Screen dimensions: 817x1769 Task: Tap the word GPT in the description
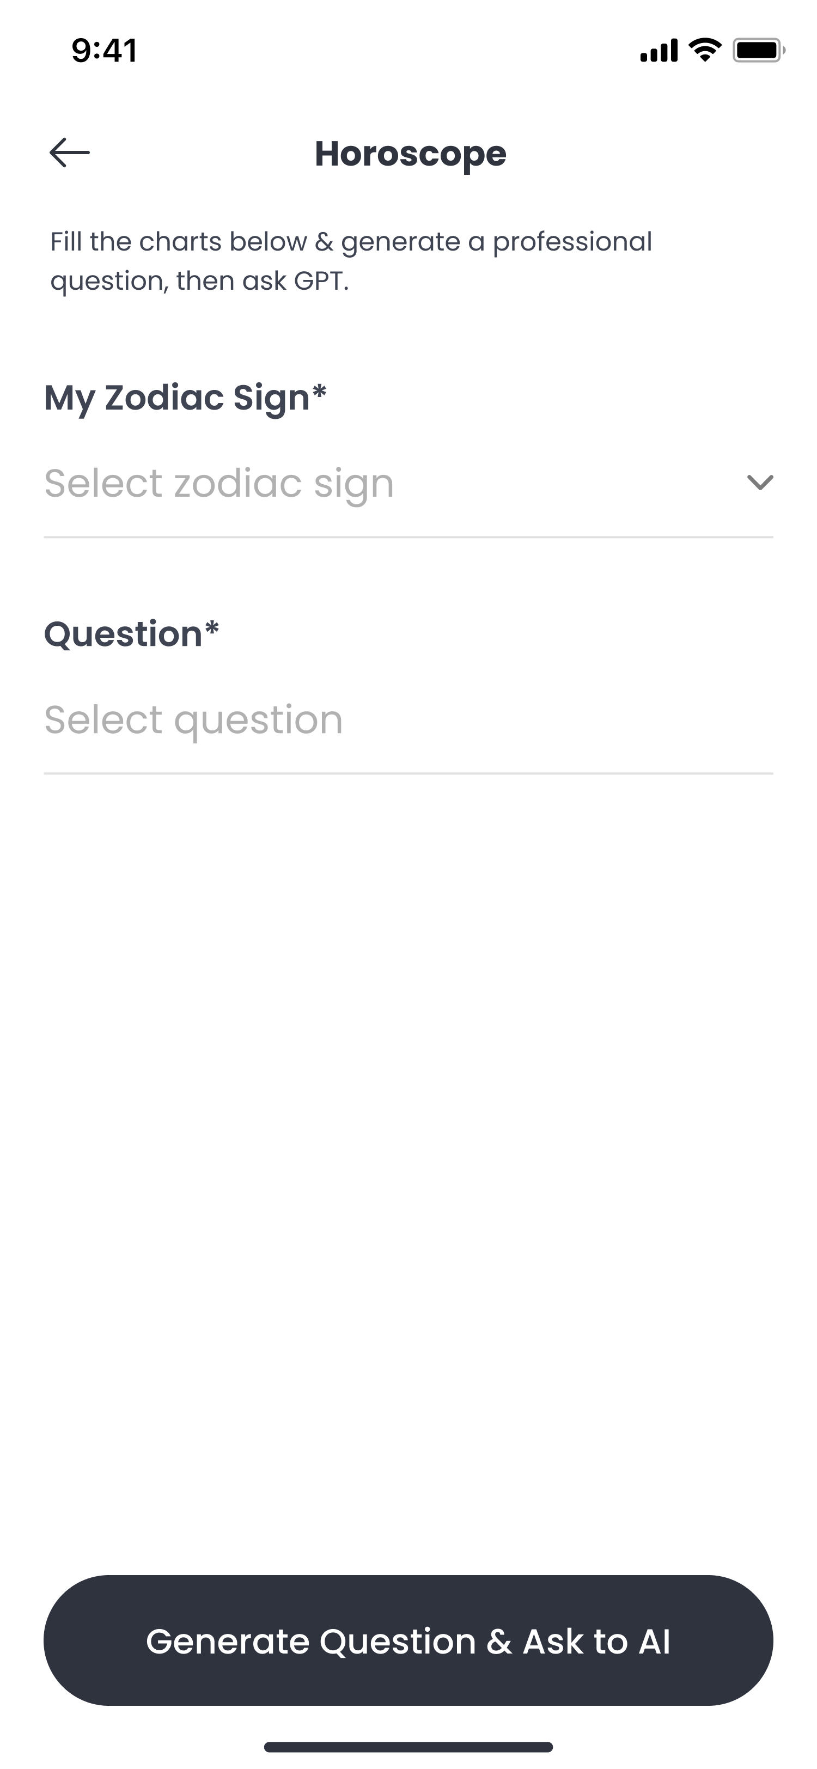pyautogui.click(x=320, y=281)
